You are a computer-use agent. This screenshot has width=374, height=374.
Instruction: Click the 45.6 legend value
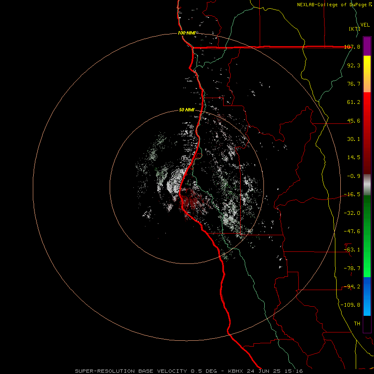pyautogui.click(x=354, y=121)
